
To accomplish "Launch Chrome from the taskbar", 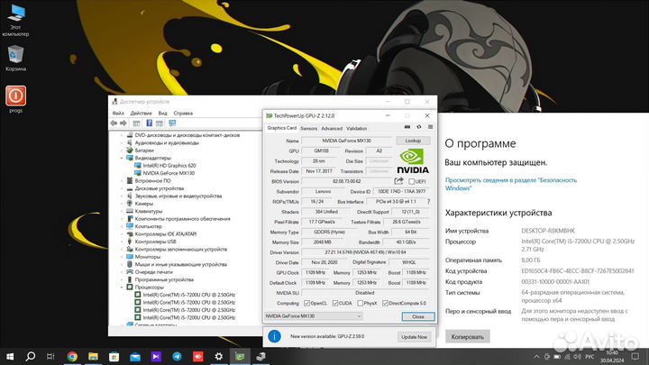I will click(72, 356).
